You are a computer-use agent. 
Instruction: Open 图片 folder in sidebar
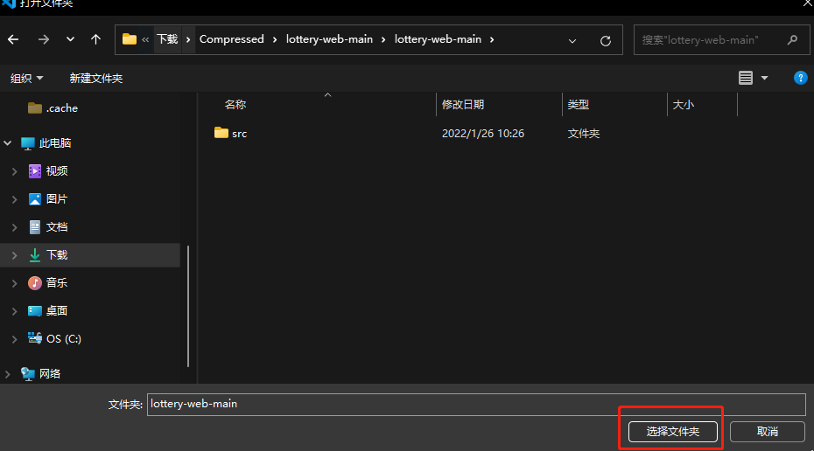(x=48, y=199)
